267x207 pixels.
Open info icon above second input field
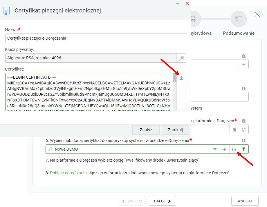(244, 88)
